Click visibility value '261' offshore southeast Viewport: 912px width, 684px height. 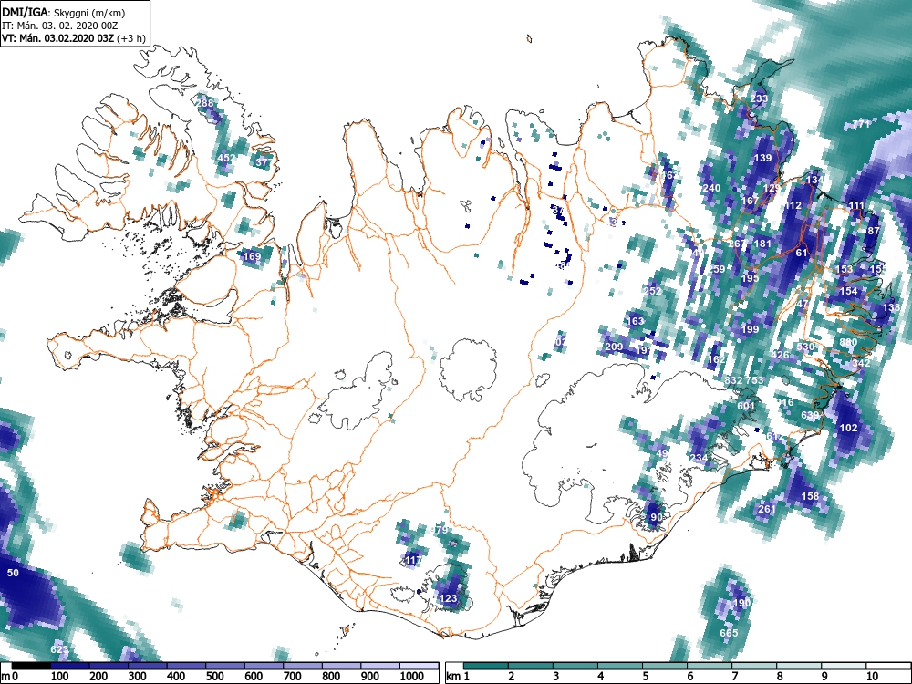pos(767,509)
